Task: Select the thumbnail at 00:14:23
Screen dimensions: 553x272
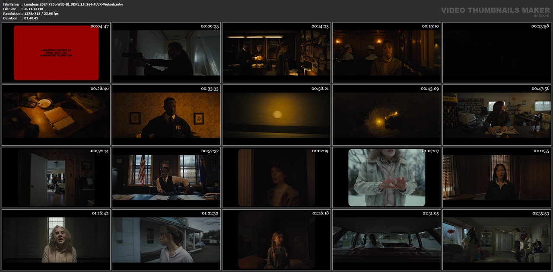Action: click(276, 53)
